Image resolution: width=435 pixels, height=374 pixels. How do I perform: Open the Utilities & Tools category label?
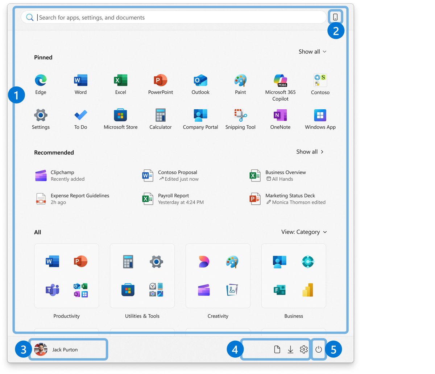[x=142, y=316]
